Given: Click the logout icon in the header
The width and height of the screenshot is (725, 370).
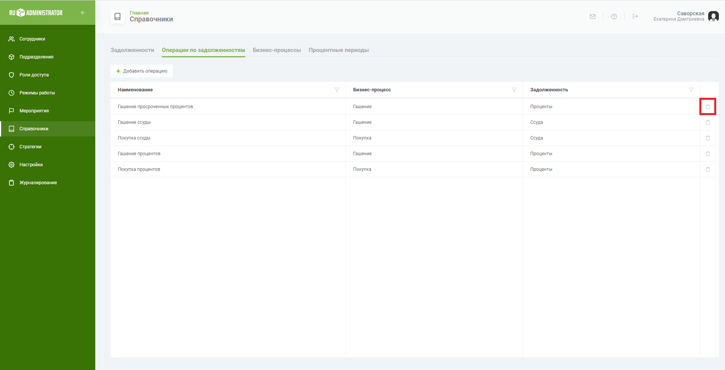Looking at the screenshot, I should [635, 16].
